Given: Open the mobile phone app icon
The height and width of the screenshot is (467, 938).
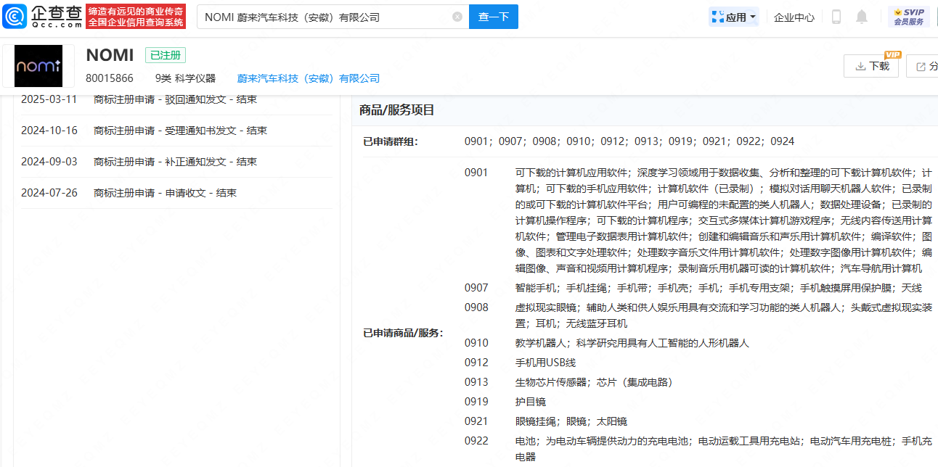Looking at the screenshot, I should (836, 17).
